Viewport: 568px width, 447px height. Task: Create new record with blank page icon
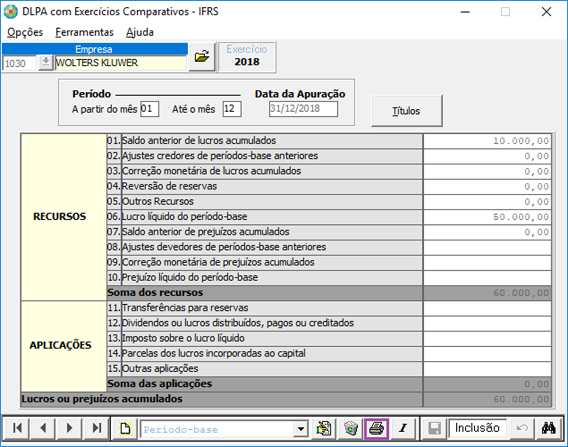point(125,428)
